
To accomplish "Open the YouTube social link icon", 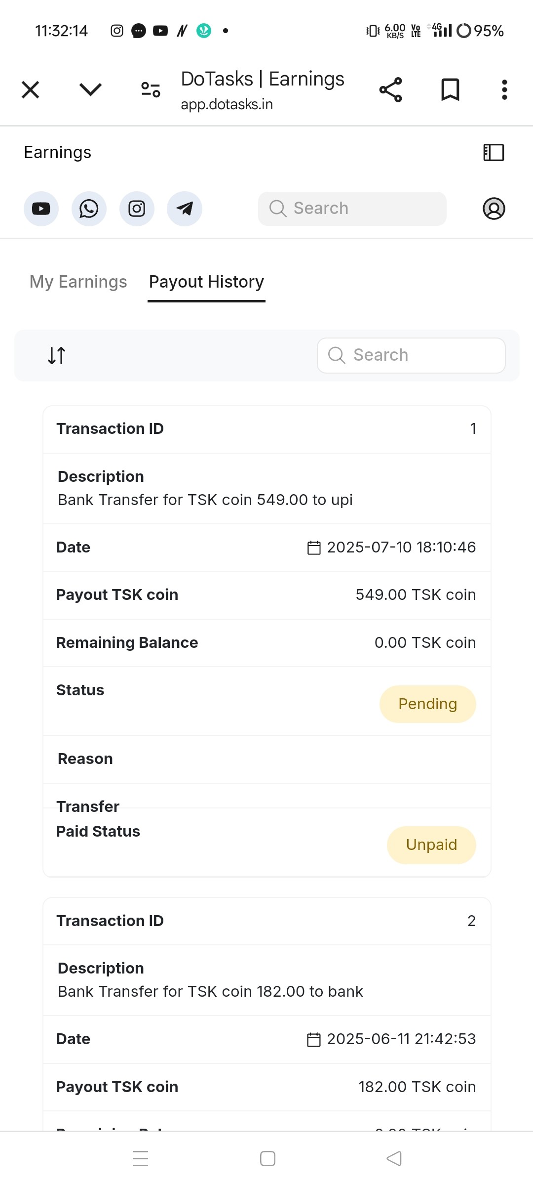I will click(x=41, y=209).
